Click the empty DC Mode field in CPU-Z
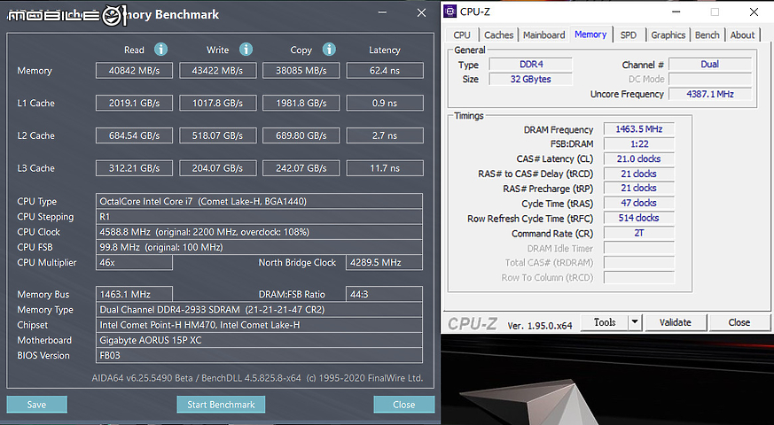Image resolution: width=774 pixels, height=425 pixels. coord(710,79)
